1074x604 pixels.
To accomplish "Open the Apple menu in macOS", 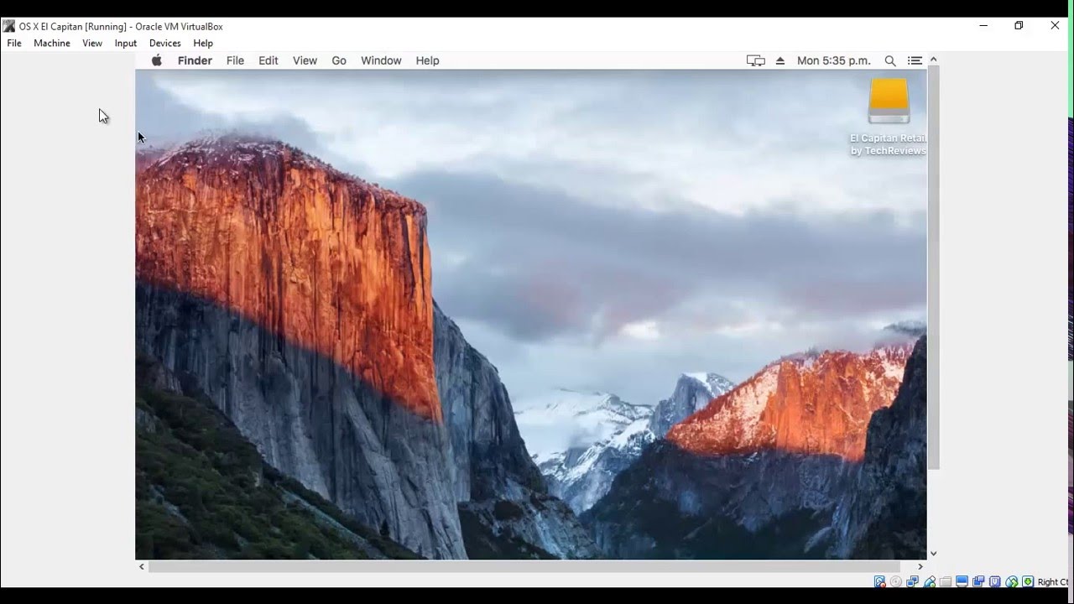I will tap(156, 60).
